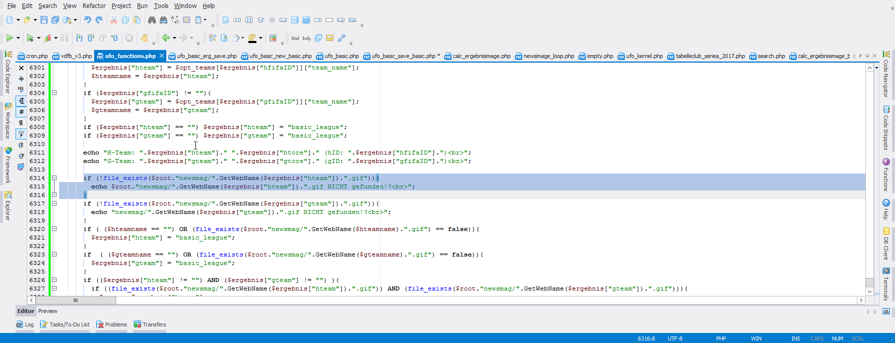895x343 pixels.
Task: Click the horizontal scrollbar thumb
Action: 76,300
